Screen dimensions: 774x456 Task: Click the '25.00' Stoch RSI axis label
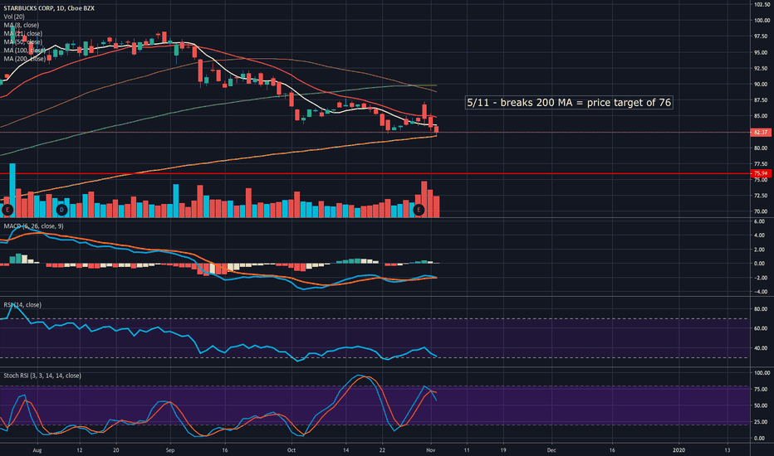(x=762, y=422)
